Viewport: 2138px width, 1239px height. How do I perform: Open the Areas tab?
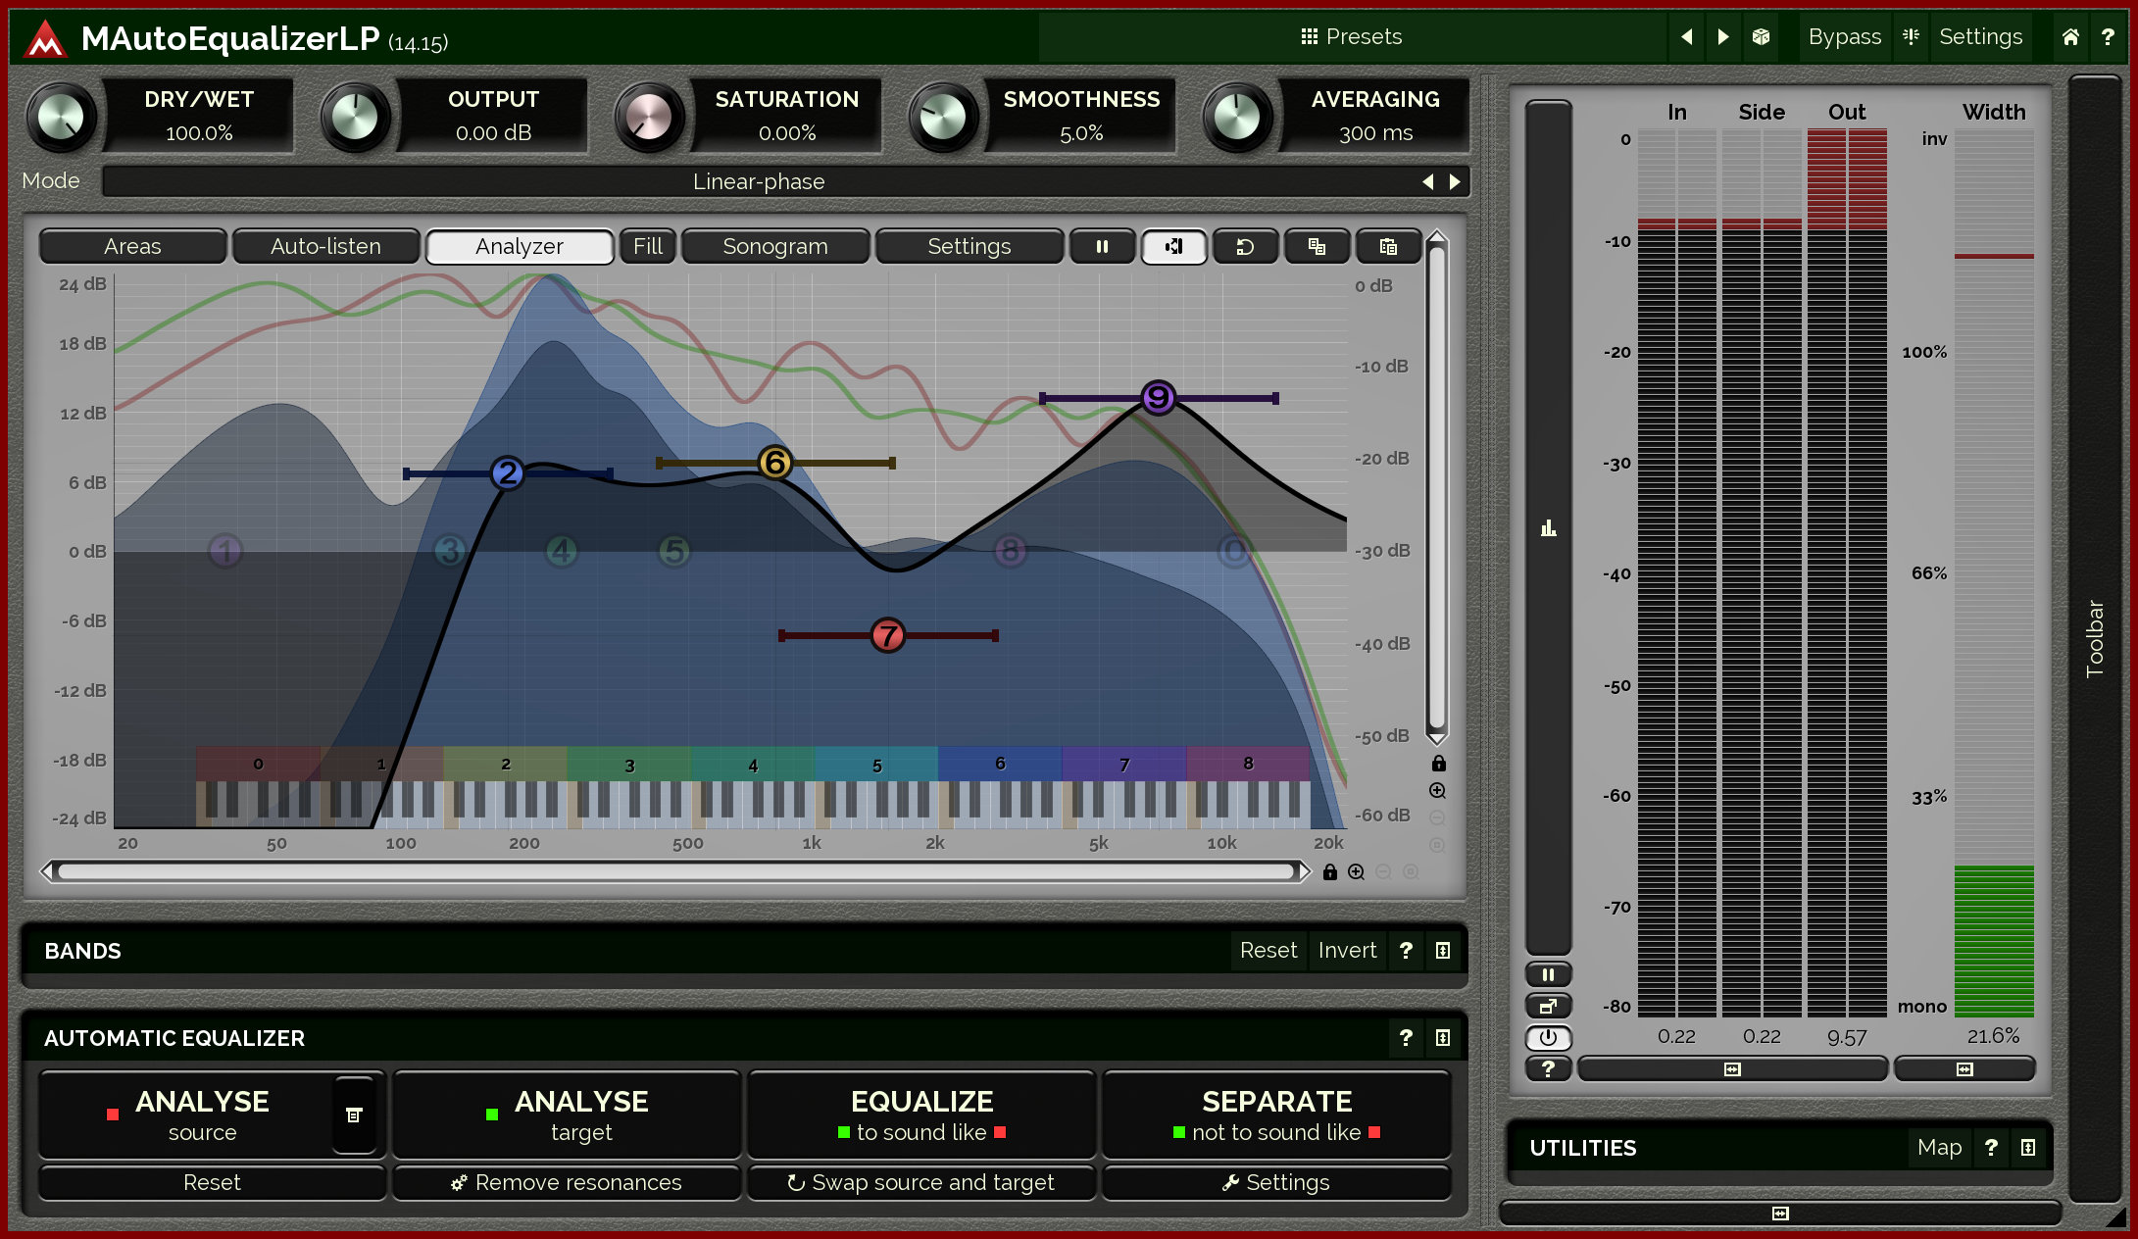132,246
